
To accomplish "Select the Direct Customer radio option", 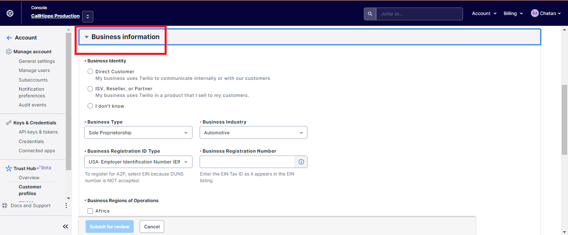I will [90, 72].
